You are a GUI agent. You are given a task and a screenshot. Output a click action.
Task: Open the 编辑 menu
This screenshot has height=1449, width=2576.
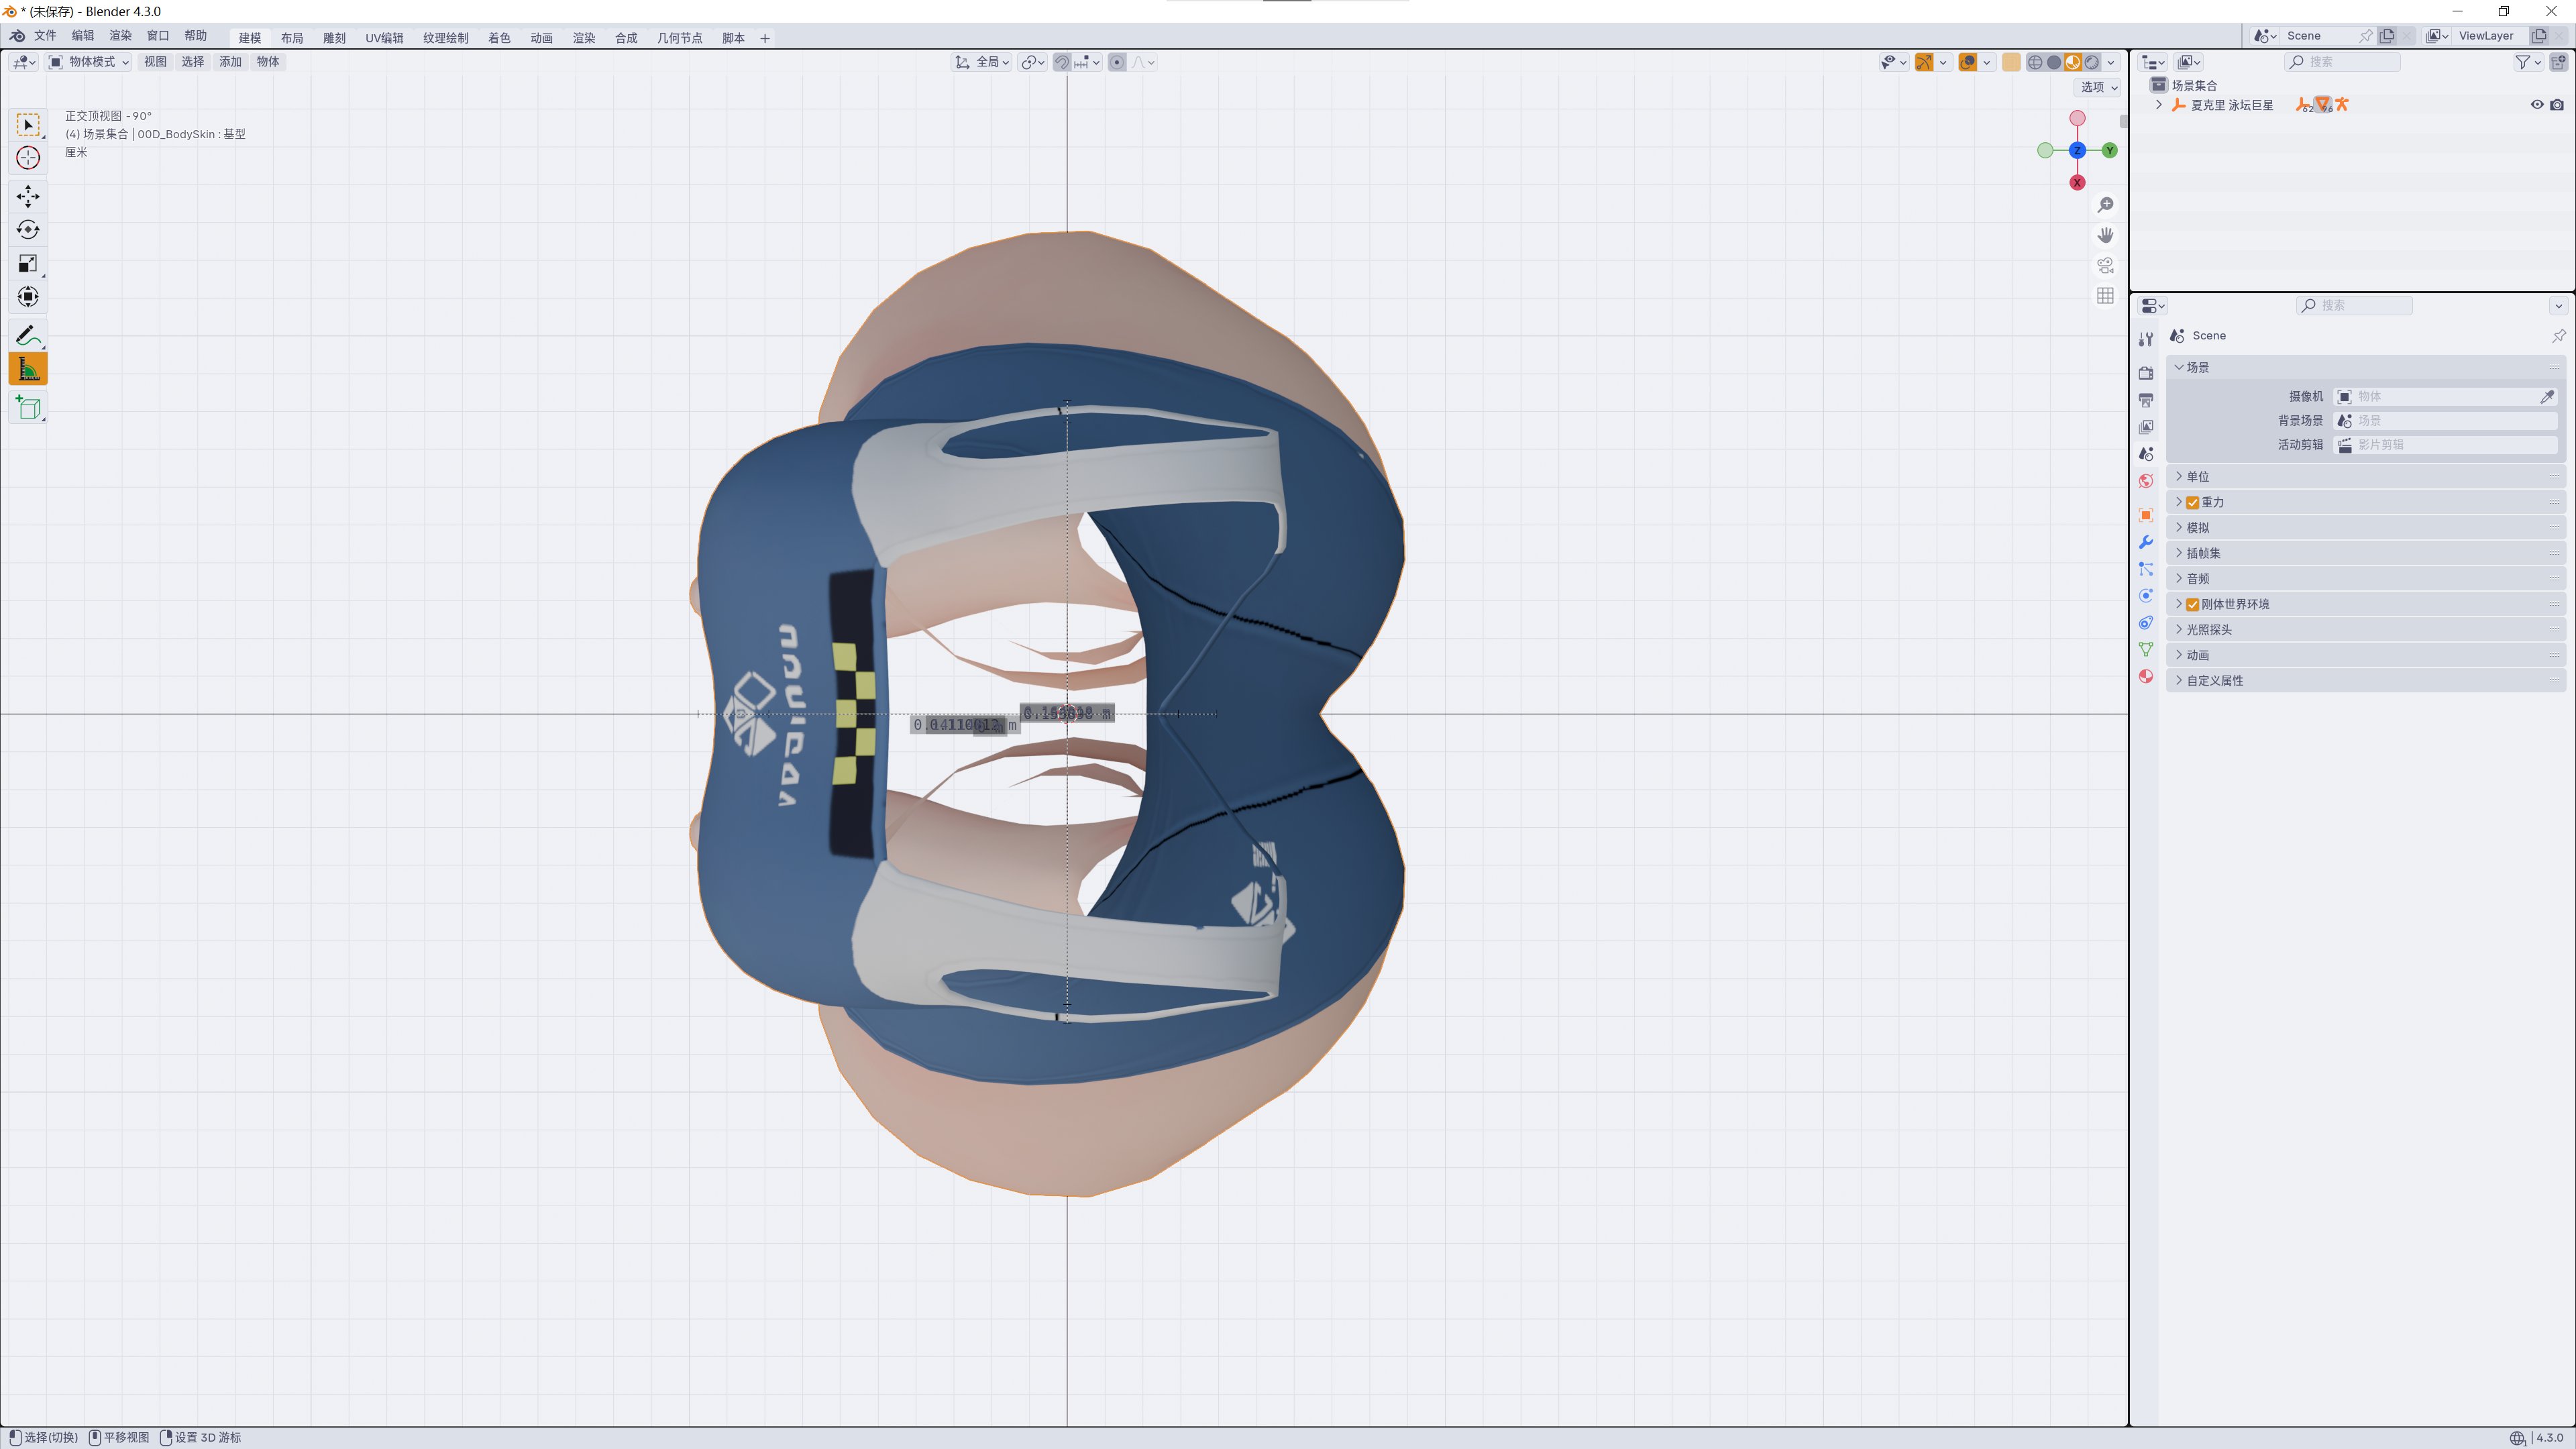click(83, 36)
